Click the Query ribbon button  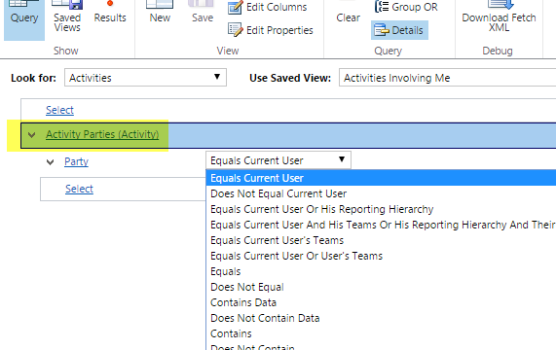pyautogui.click(x=24, y=17)
